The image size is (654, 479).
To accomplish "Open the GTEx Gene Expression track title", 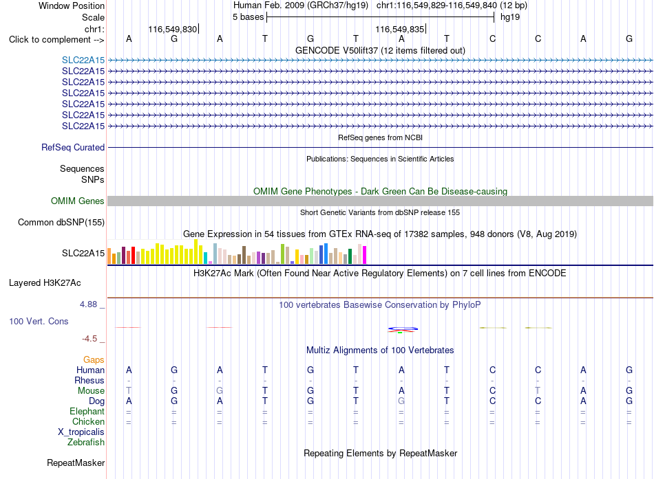I will [x=380, y=234].
